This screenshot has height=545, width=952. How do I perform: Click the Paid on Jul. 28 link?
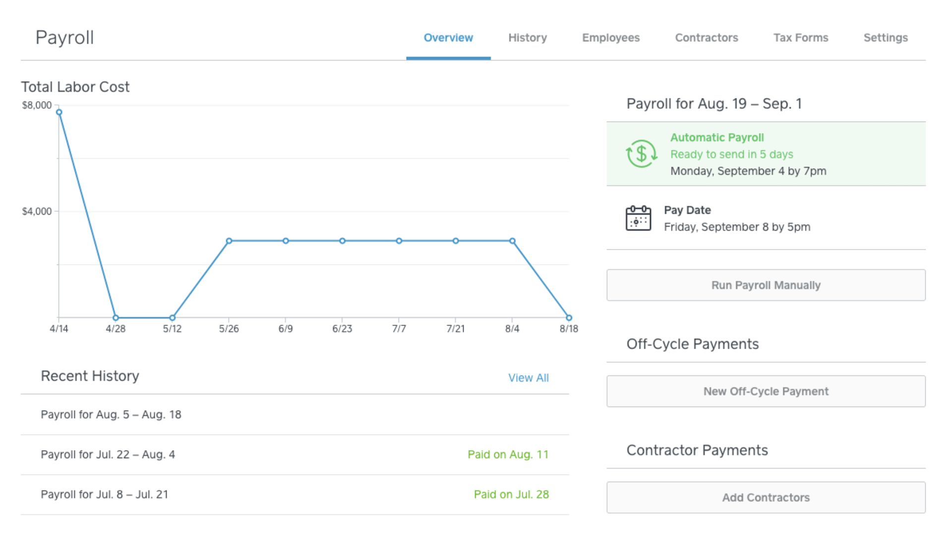point(511,494)
